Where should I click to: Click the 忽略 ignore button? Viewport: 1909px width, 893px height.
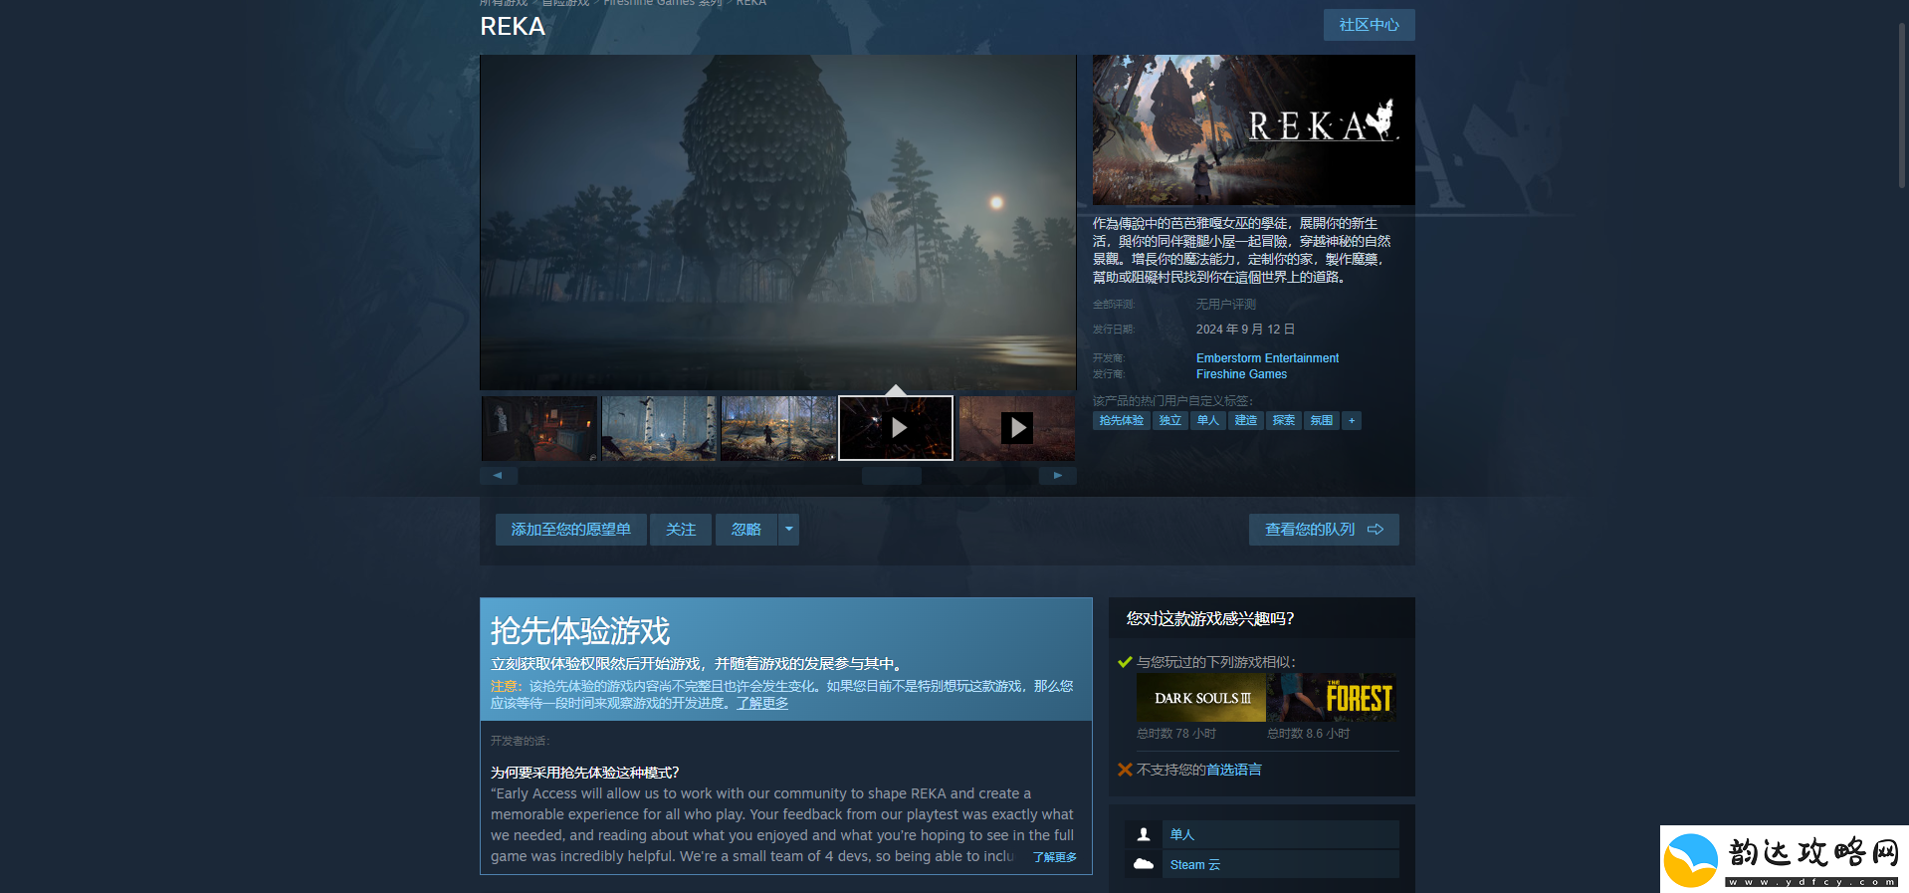pyautogui.click(x=746, y=530)
